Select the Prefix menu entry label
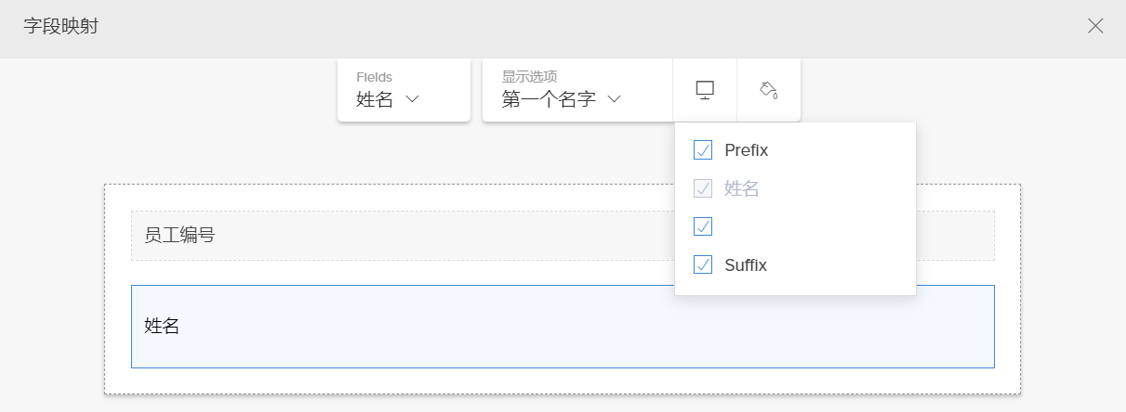This screenshot has width=1126, height=412. 746,150
